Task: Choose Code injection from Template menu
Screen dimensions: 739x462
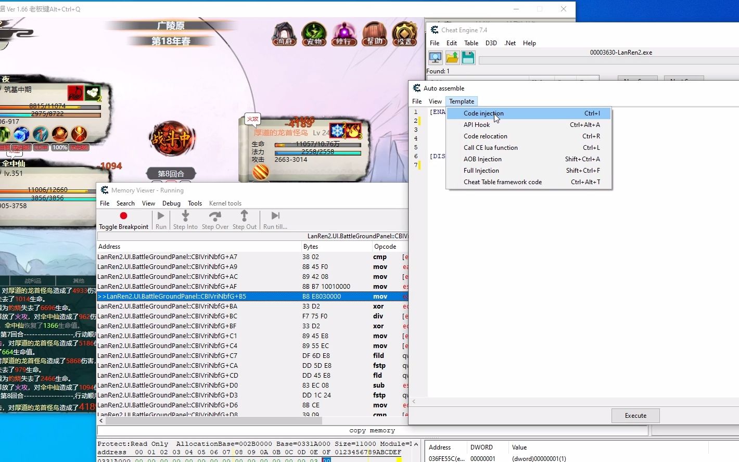Action: pos(529,113)
